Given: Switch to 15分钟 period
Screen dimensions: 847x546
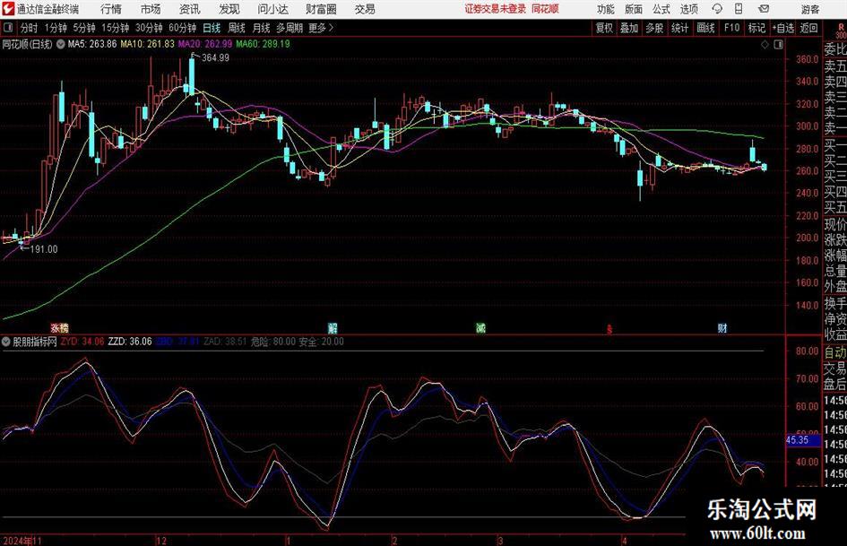Looking at the screenshot, I should [116, 28].
